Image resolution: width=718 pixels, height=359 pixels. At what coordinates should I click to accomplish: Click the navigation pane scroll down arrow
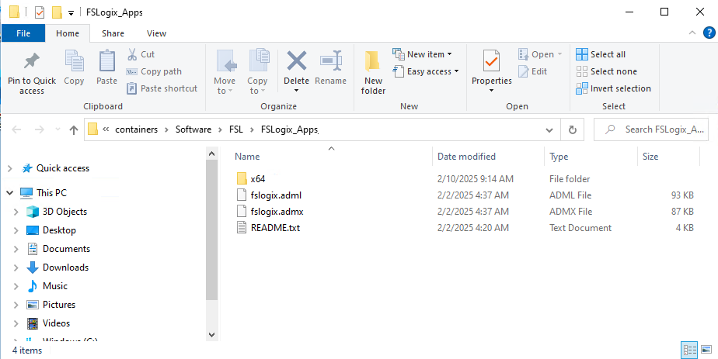tap(211, 335)
